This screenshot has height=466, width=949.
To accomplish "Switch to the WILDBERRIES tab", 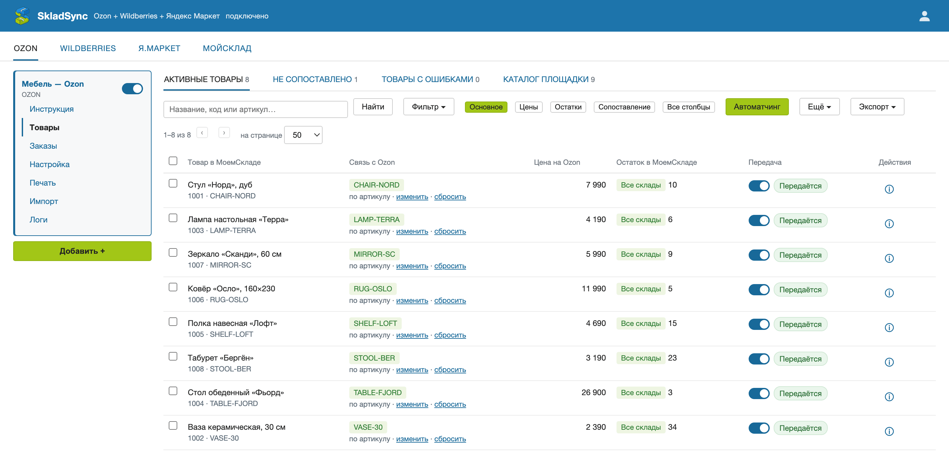I will [88, 48].
